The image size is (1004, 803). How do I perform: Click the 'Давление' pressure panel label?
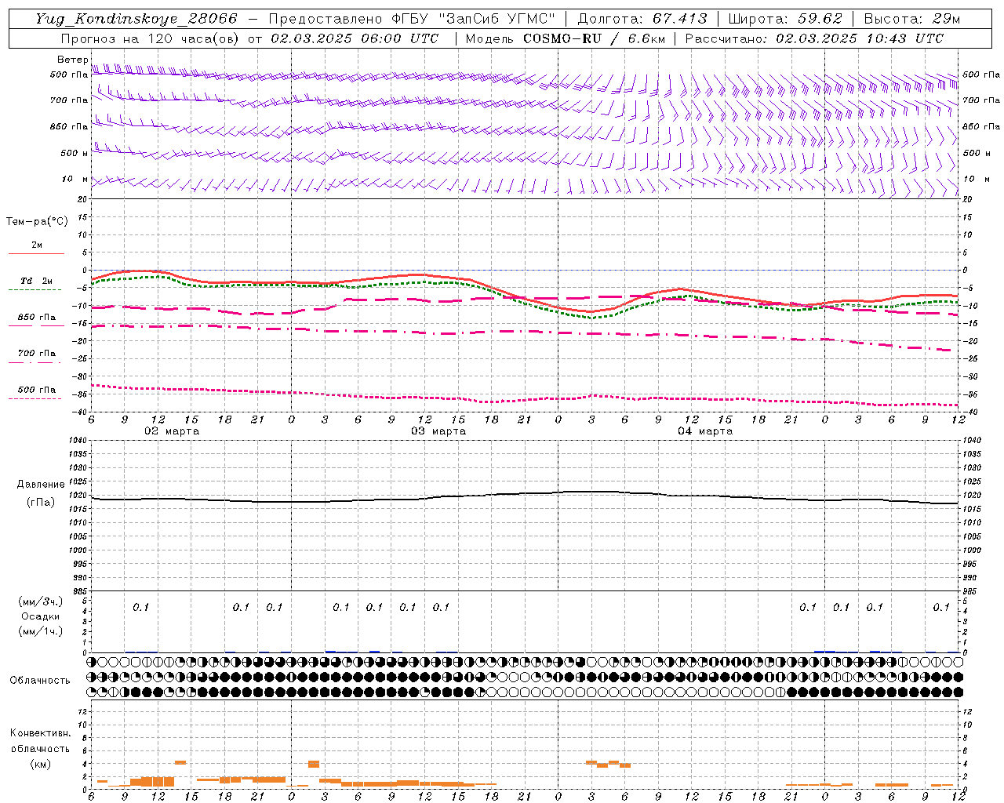click(x=41, y=485)
